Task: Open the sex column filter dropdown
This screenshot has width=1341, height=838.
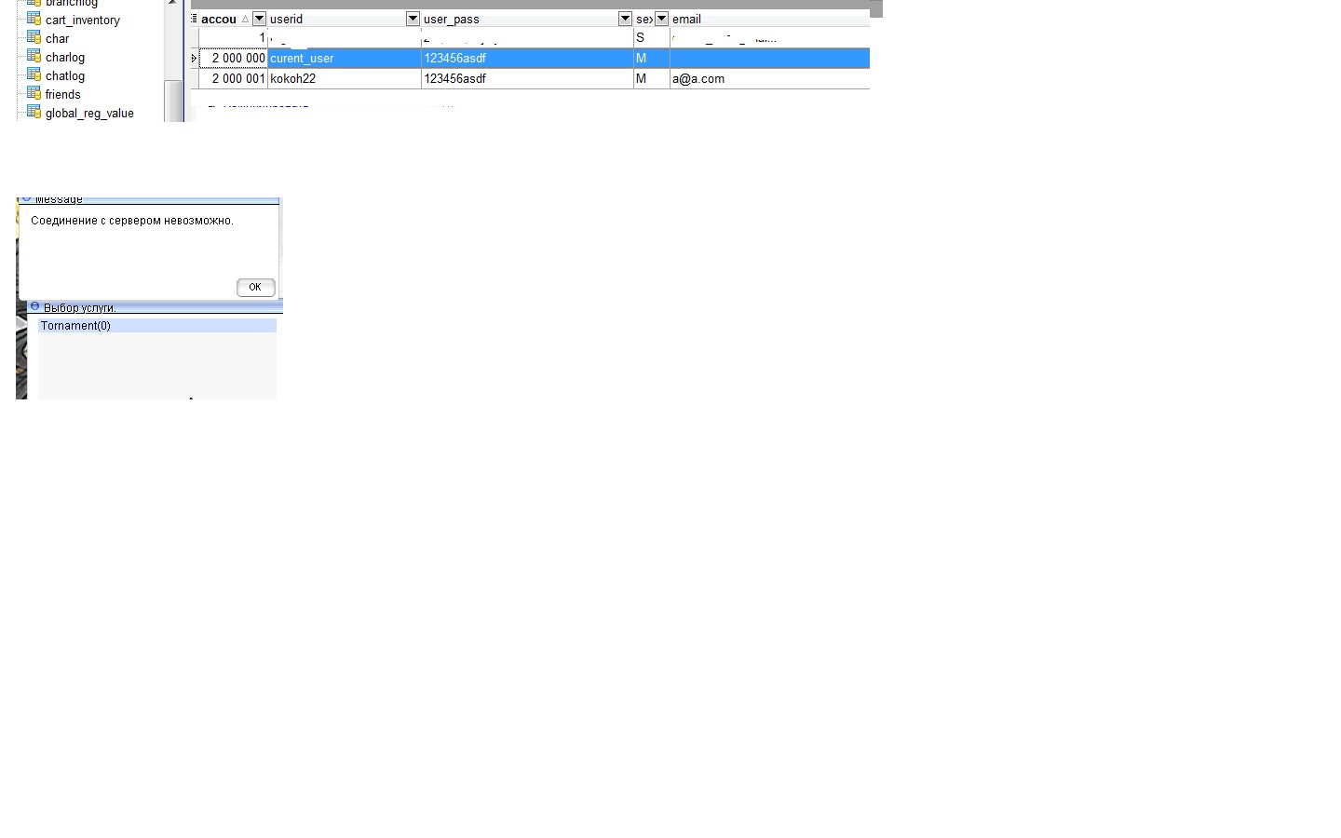Action: pos(661,19)
